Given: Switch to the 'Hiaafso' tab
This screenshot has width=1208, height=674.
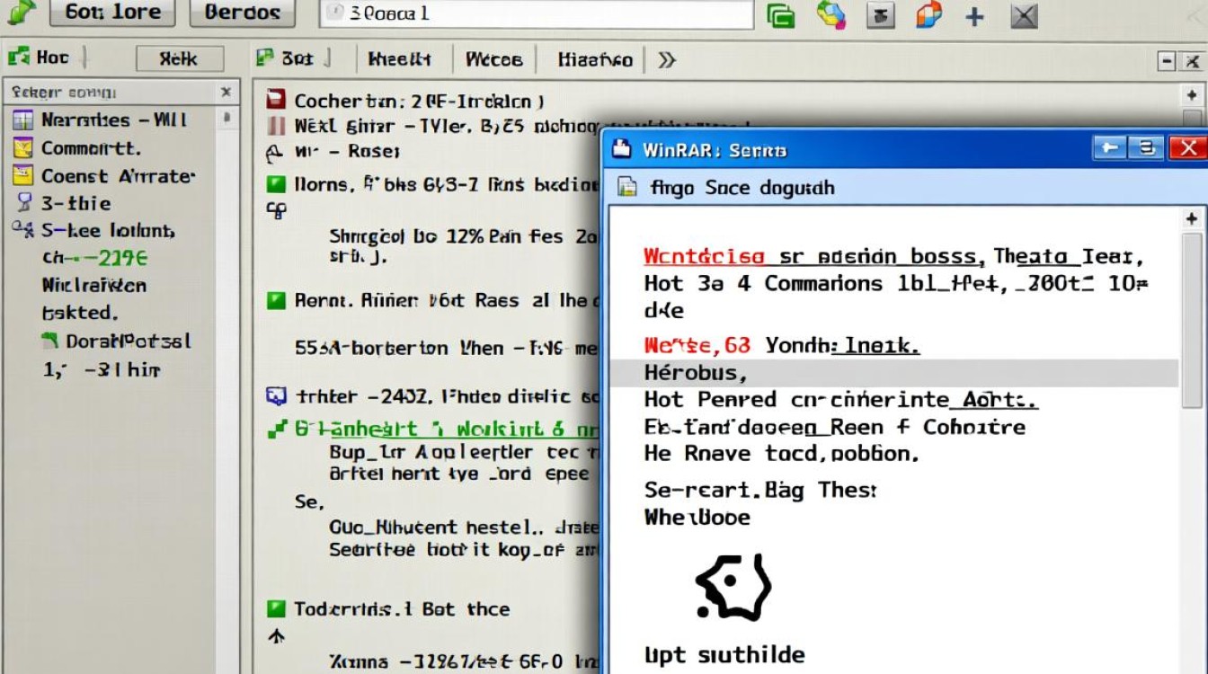Looking at the screenshot, I should point(595,60).
